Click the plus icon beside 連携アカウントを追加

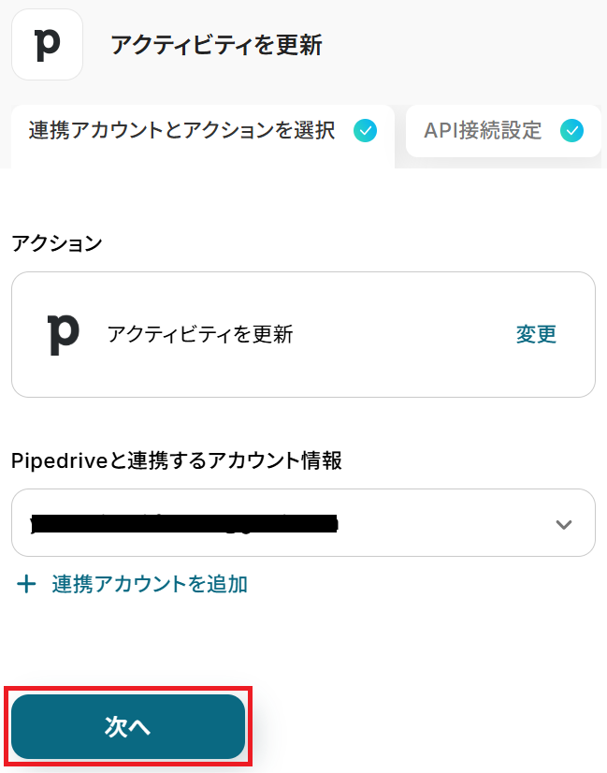(x=27, y=585)
